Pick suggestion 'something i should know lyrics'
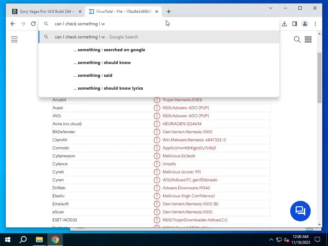Image resolution: width=328 pixels, height=246 pixels. click(159, 88)
